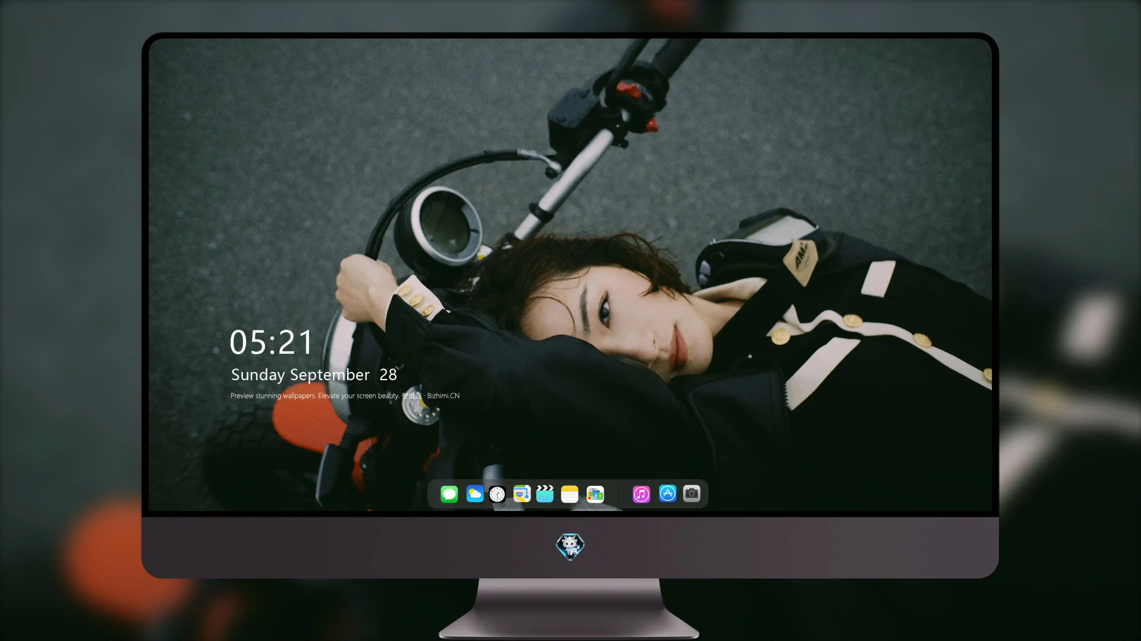Open the Camera app in the dock
Viewport: 1141px width, 641px height.
[x=691, y=494]
